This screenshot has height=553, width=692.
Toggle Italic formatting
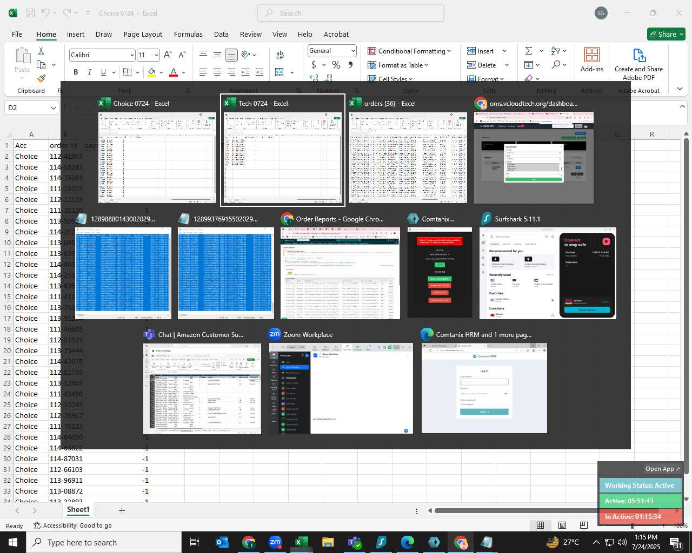pos(89,72)
